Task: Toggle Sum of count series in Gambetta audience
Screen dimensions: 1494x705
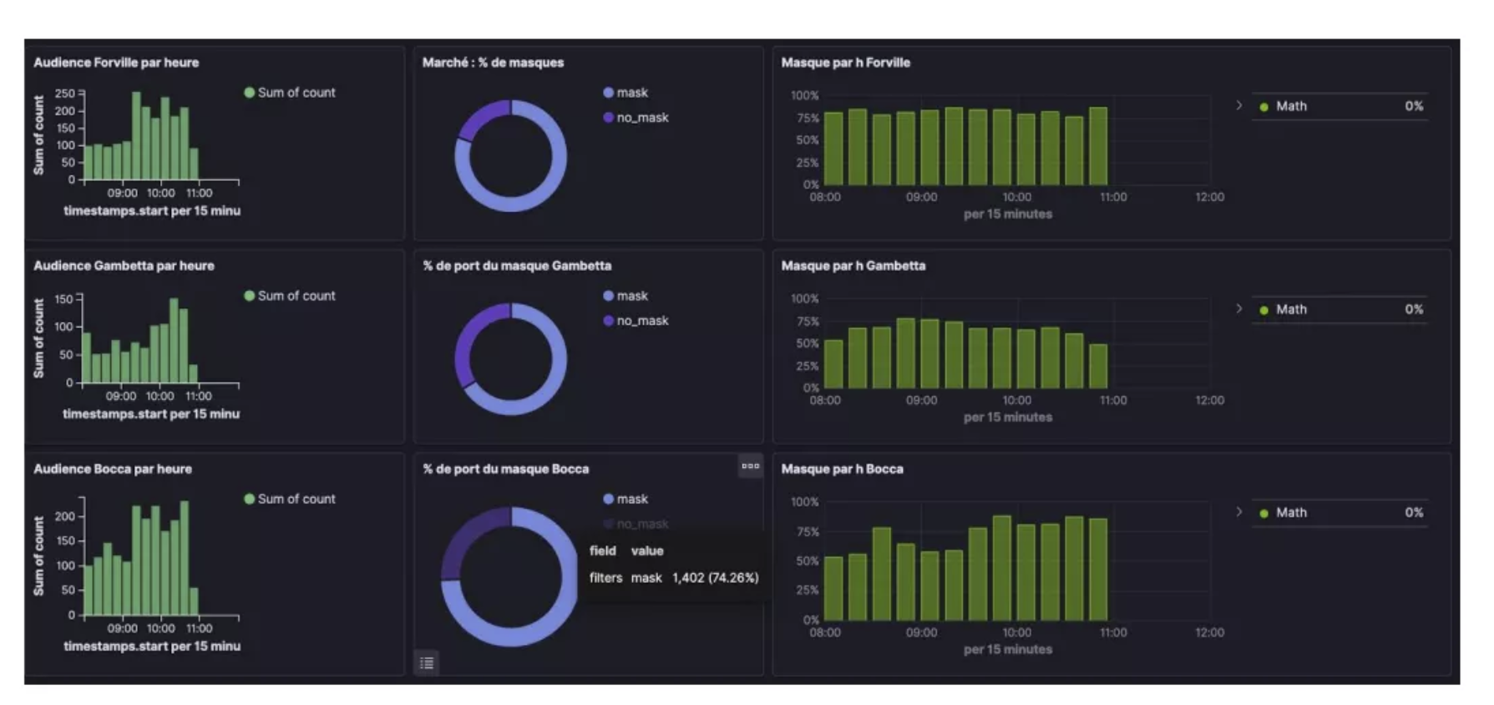Action: point(296,296)
